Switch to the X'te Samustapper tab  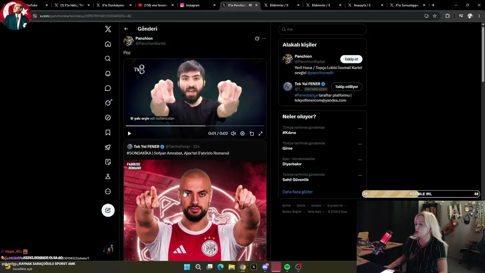[408, 5]
